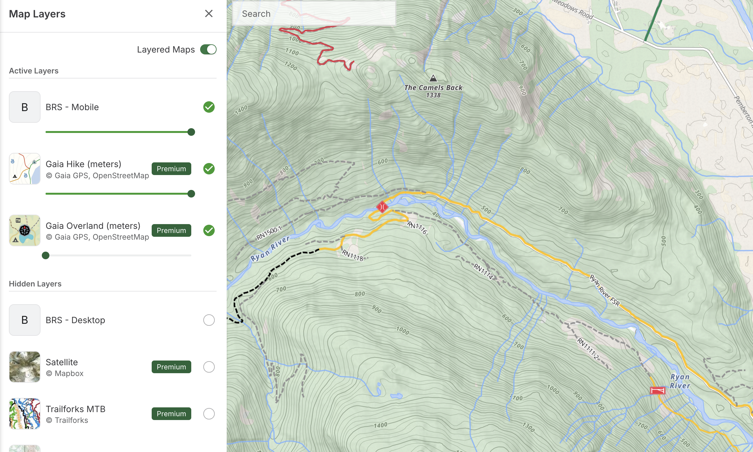This screenshot has height=452, width=753.
Task: Close the Map Layers panel
Action: (209, 14)
